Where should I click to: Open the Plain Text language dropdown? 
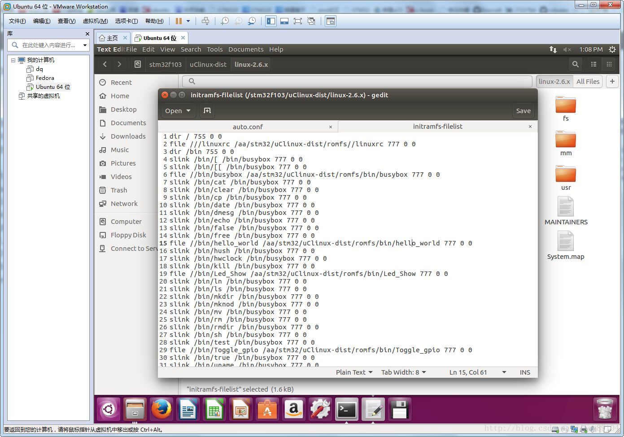click(354, 372)
